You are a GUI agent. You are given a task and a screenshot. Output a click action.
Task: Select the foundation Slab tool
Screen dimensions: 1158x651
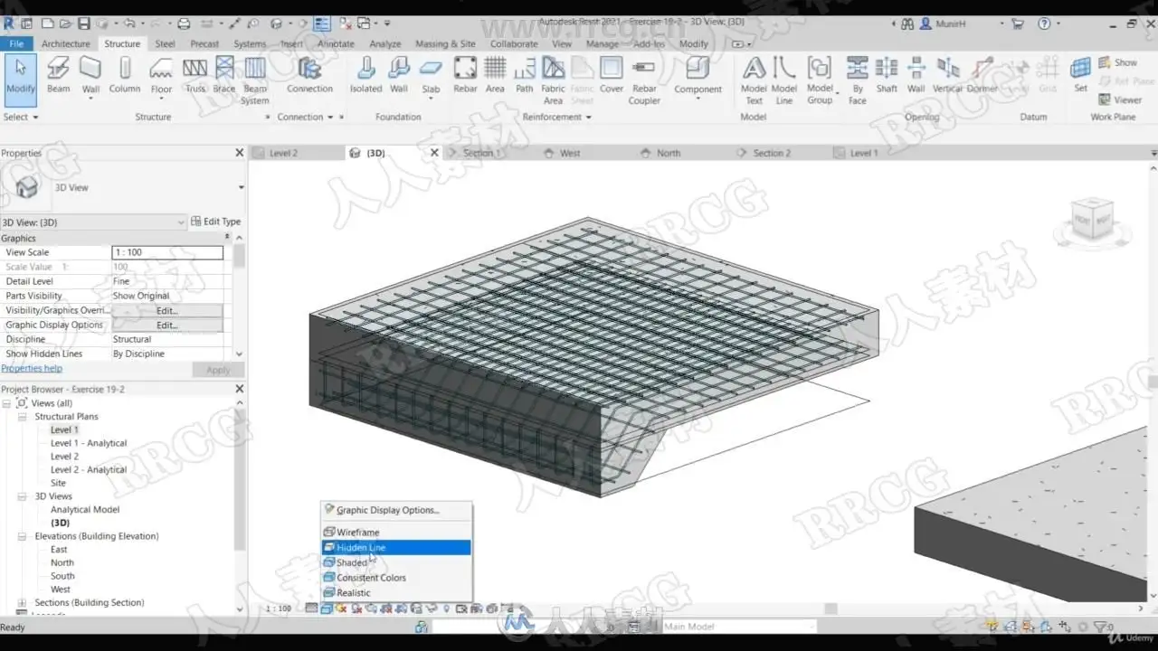coord(431,74)
